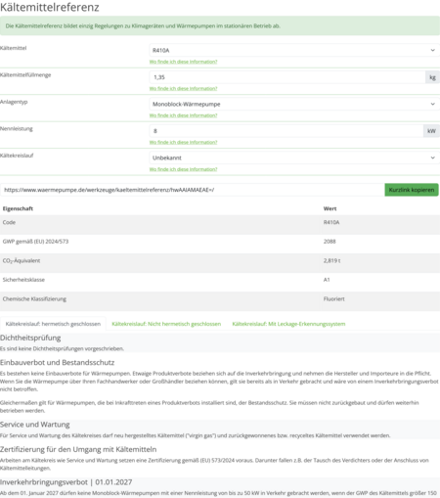Open the Kältemittel dropdown showing R410A
The height and width of the screenshot is (498, 440).
(x=294, y=50)
